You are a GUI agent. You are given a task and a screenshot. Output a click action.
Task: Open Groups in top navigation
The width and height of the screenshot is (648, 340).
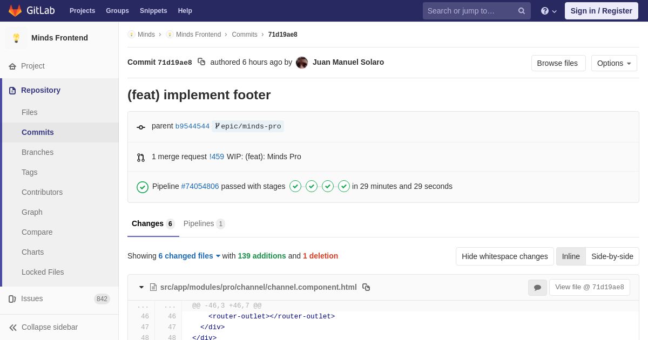[117, 11]
